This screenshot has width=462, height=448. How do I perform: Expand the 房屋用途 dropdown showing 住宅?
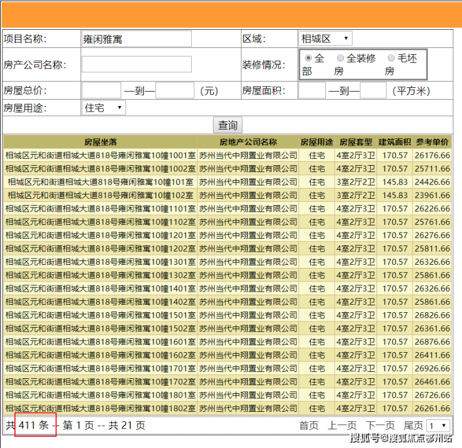[104, 108]
